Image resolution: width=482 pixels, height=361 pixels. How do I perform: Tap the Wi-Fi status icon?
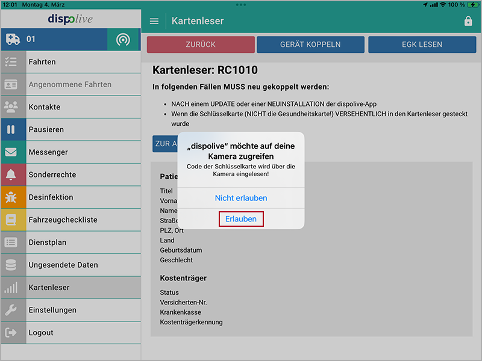coord(443,5)
